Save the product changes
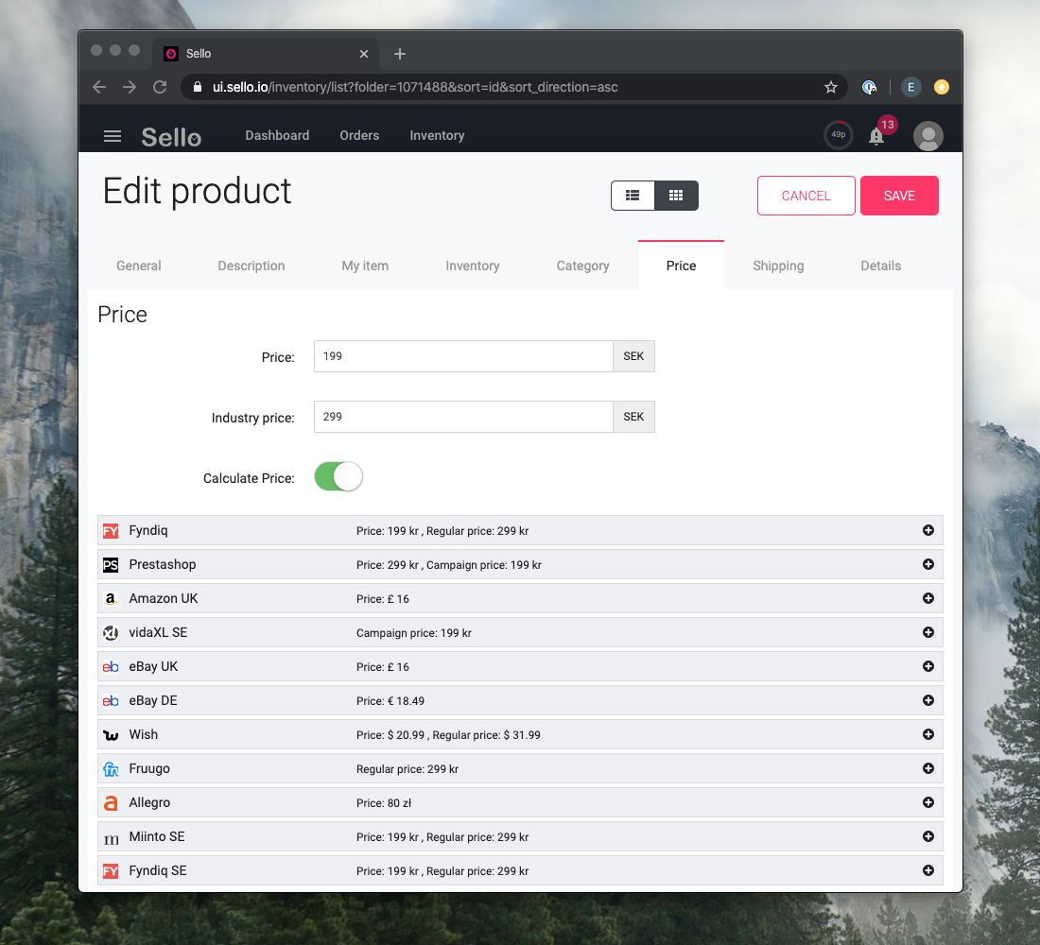Screen dimensions: 1040x945 899,196
